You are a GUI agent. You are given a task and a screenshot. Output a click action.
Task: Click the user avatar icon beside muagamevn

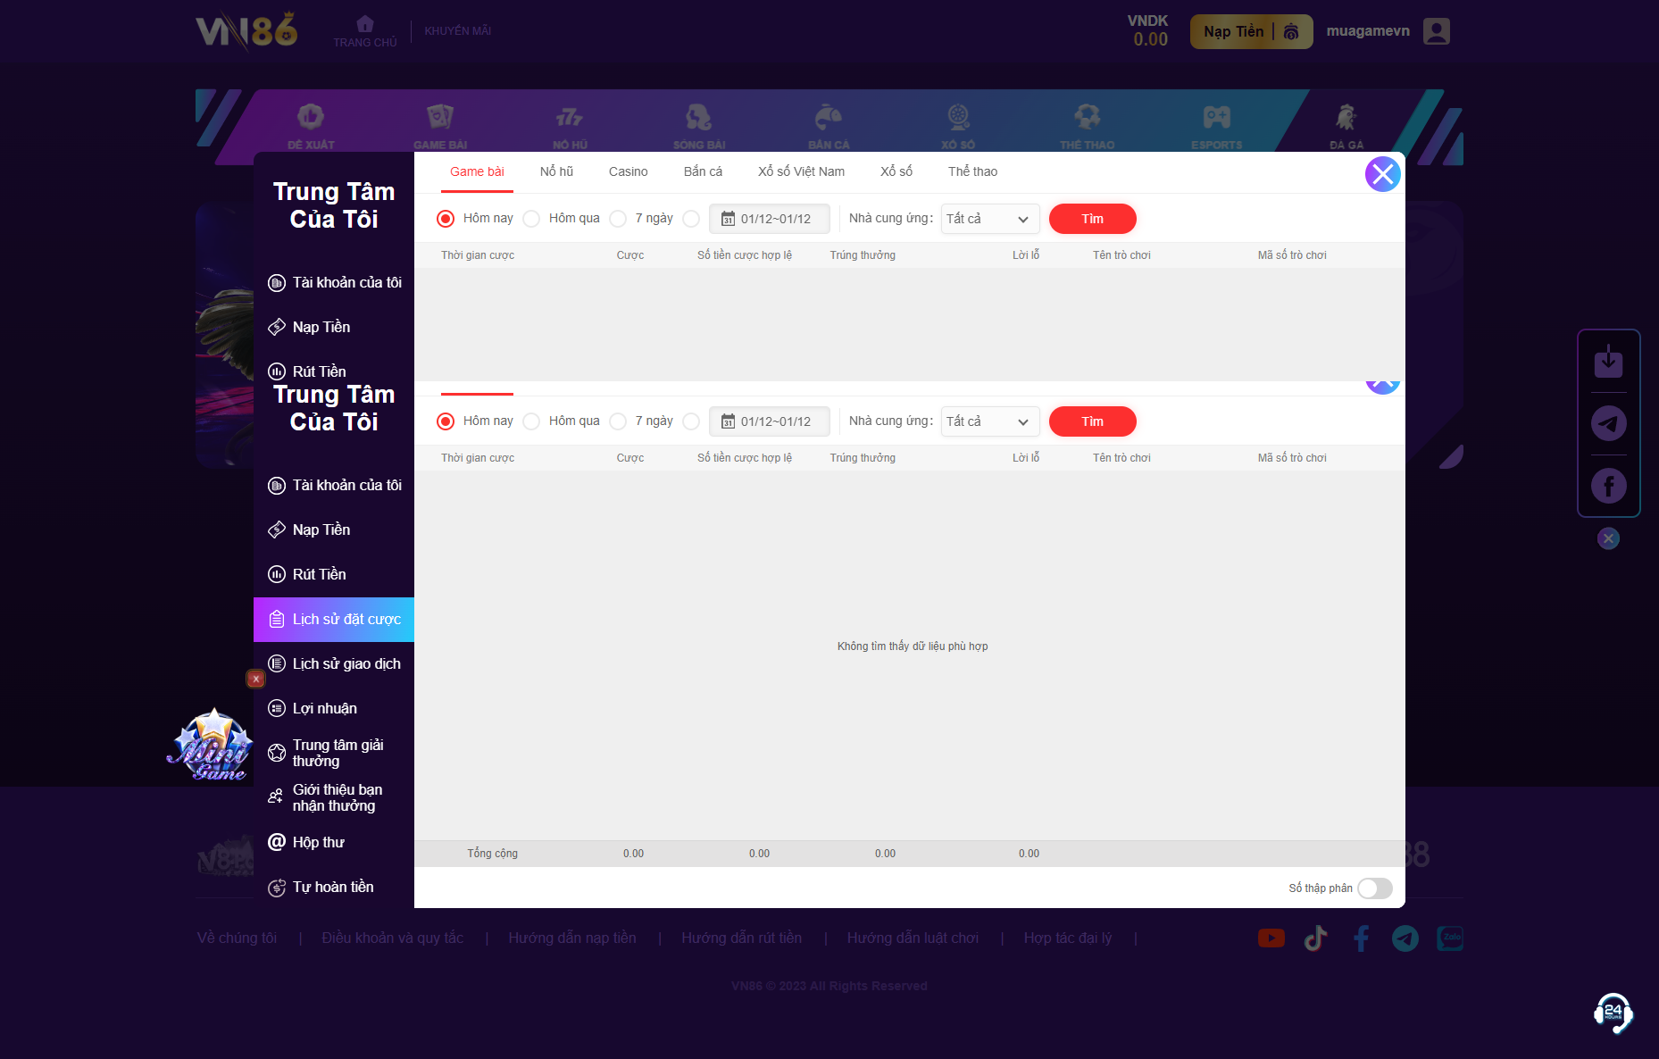pyautogui.click(x=1436, y=32)
